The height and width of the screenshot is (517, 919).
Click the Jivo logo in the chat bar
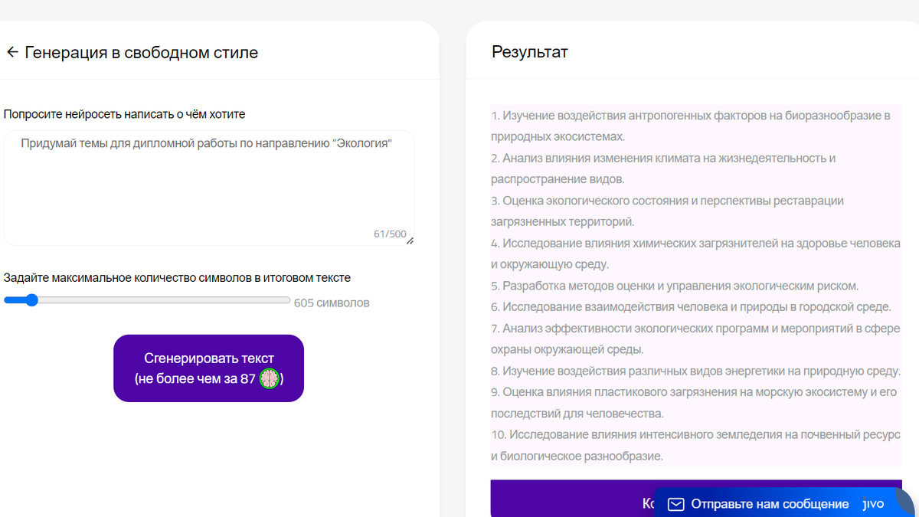872,504
